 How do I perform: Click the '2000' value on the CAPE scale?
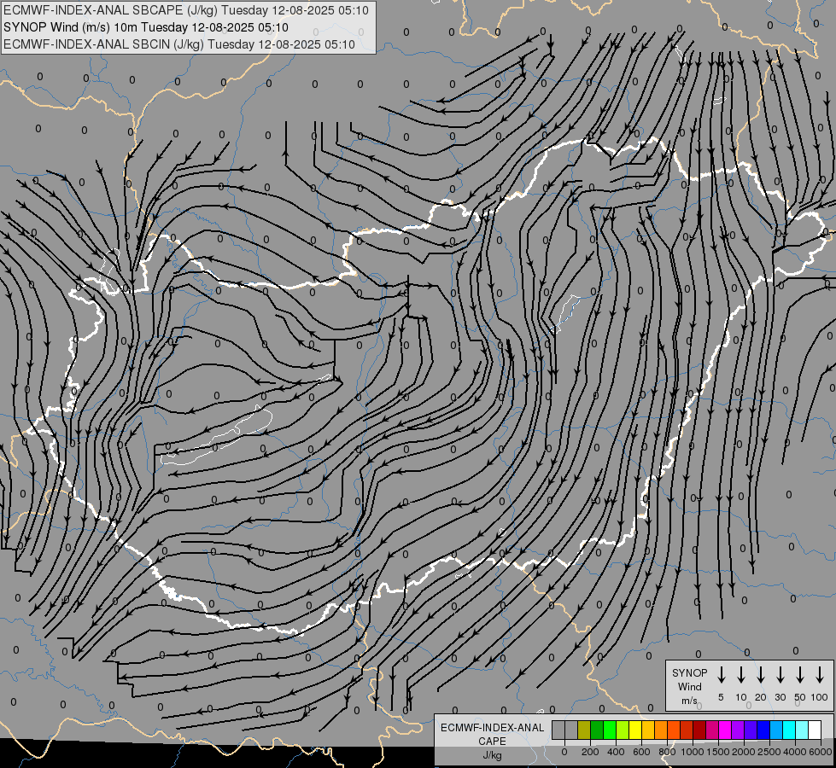coord(744,752)
